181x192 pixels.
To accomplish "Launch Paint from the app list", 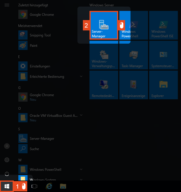I will coord(34,46).
